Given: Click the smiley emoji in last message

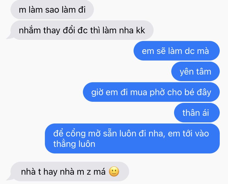Looking at the screenshot, I should pos(114,171).
